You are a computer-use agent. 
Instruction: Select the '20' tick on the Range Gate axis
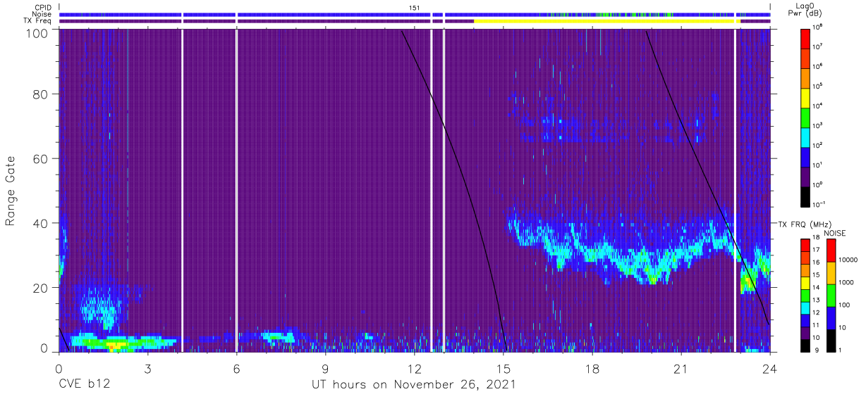(39, 287)
